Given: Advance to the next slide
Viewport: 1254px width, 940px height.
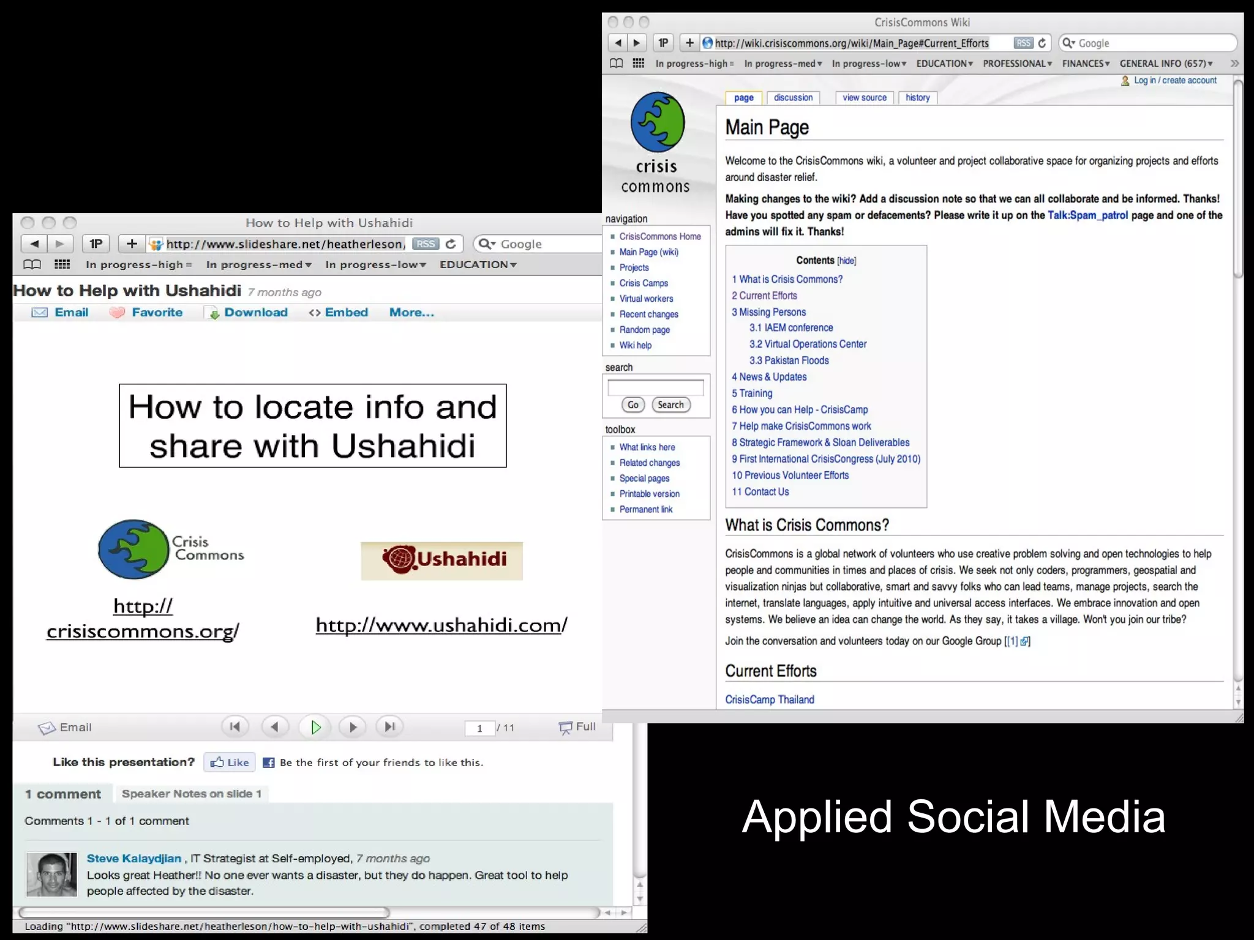Looking at the screenshot, I should click(353, 726).
